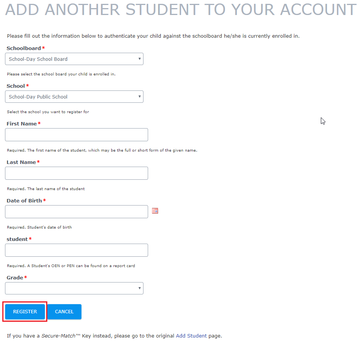Viewport: 362px width, 341px height.
Task: Open the School-Day Public School dropdown
Action: (x=74, y=97)
